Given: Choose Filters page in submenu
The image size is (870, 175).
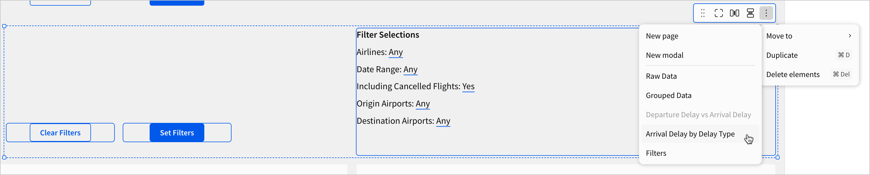Looking at the screenshot, I should [656, 153].
